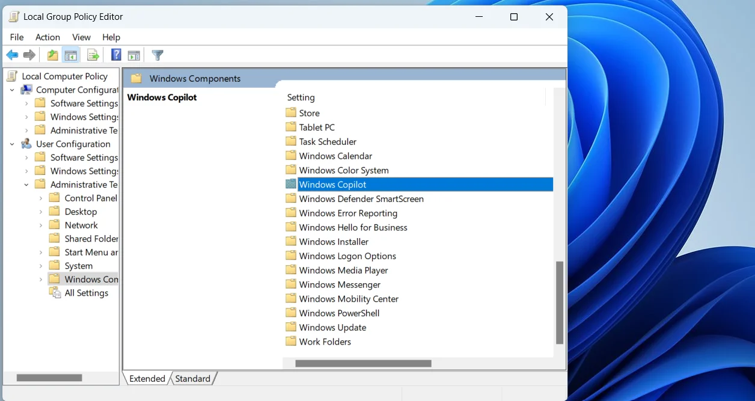Select Windows Hello for Business folder
Screen dimensions: 755x401
pyautogui.click(x=353, y=227)
